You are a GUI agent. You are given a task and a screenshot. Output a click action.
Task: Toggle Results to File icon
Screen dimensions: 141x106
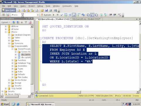[96, 15]
